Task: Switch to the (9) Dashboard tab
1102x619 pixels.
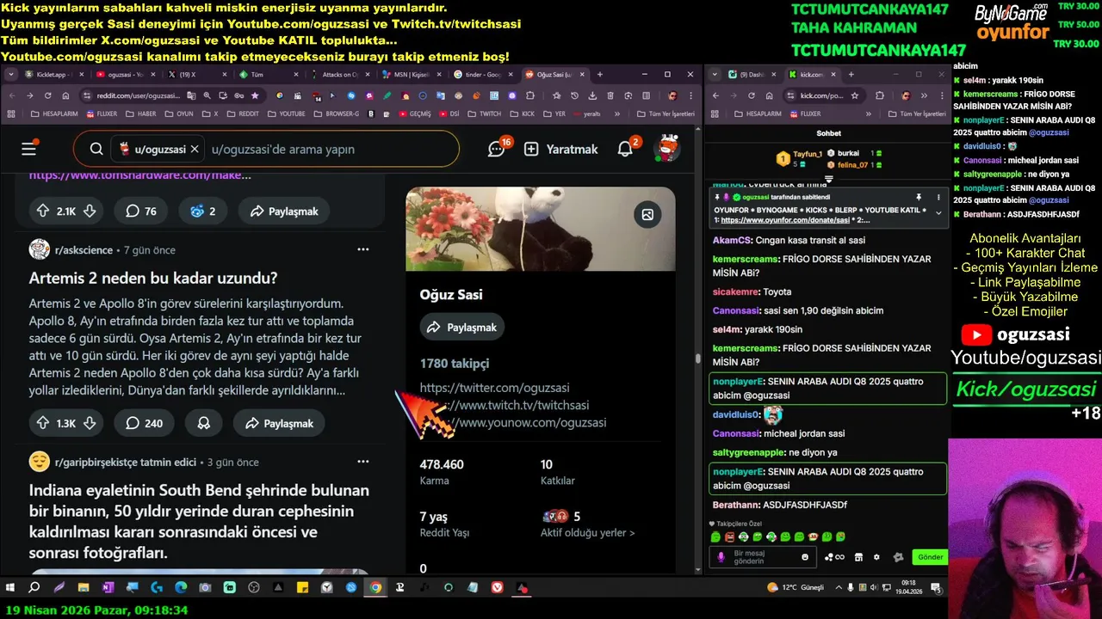Action: [754, 75]
